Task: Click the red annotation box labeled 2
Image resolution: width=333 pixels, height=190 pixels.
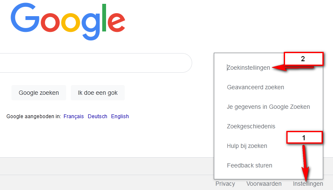Action: point(304,59)
